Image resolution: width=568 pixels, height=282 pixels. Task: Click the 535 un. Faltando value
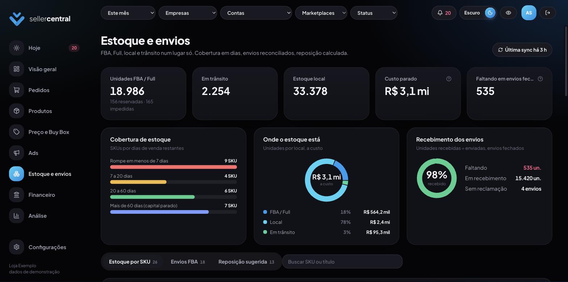pyautogui.click(x=532, y=168)
